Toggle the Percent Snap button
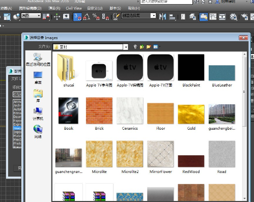 point(96,17)
